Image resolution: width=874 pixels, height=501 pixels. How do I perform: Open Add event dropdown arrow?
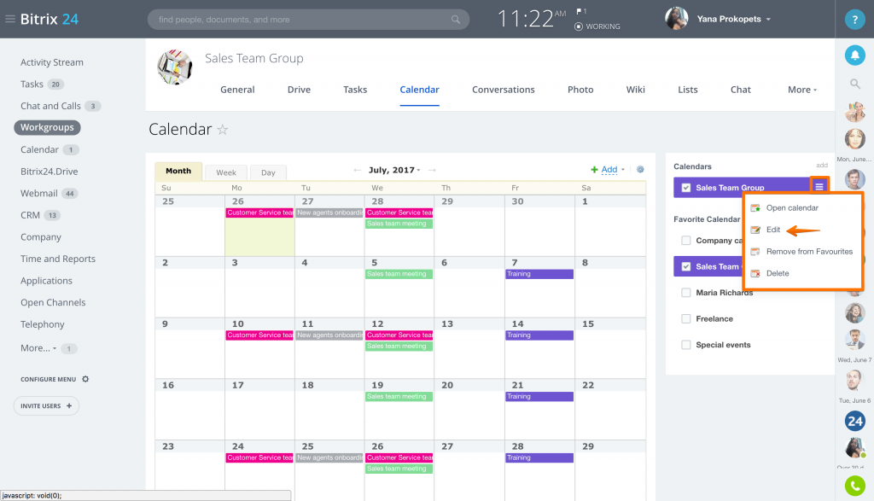click(x=622, y=169)
